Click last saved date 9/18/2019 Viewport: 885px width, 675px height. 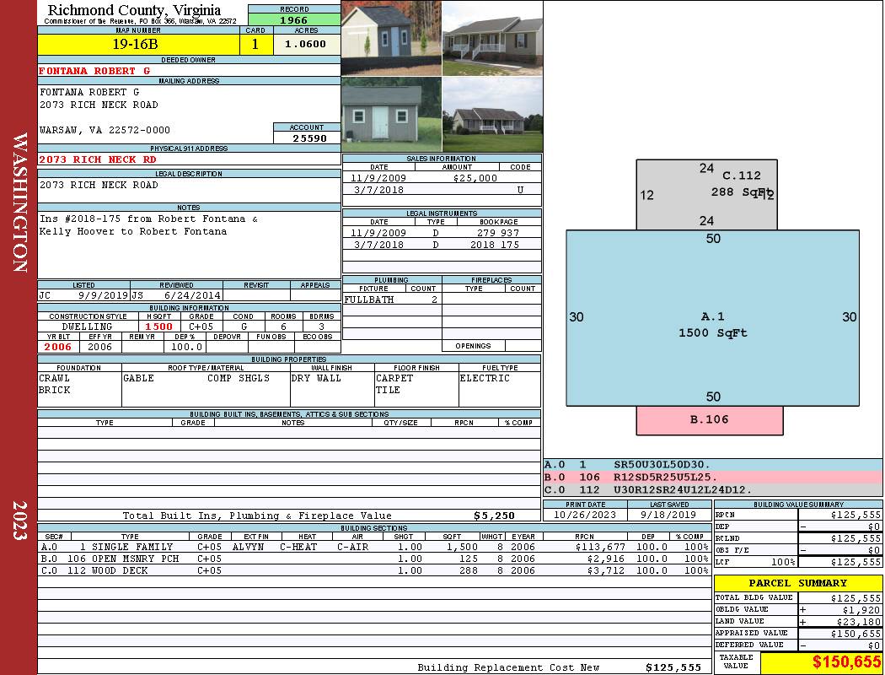tap(669, 516)
